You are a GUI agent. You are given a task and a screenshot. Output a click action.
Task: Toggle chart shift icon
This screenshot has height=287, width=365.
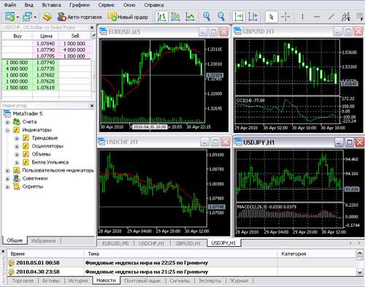coord(253,17)
